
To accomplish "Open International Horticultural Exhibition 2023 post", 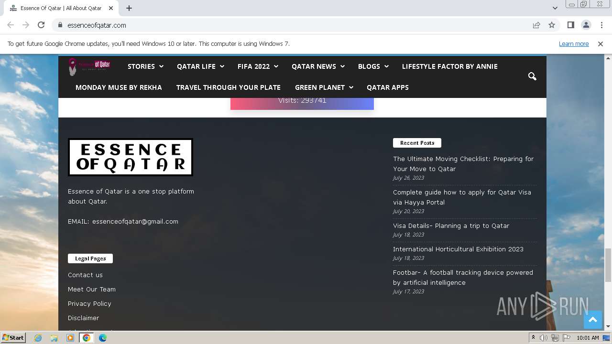I will pos(458,249).
